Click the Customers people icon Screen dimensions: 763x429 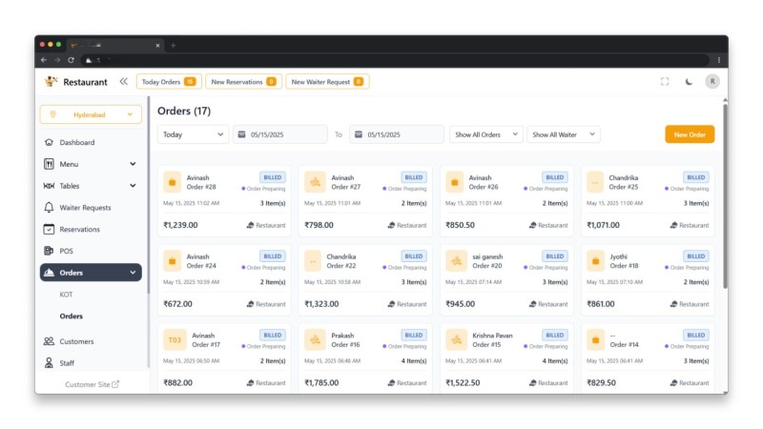tap(49, 341)
